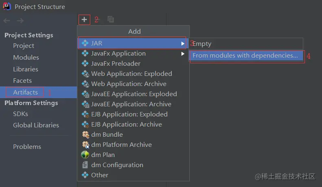Click the dm Configuration document icon
322x187 pixels.
pos(85,165)
